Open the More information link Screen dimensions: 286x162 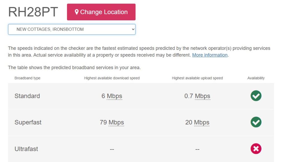click(210, 55)
